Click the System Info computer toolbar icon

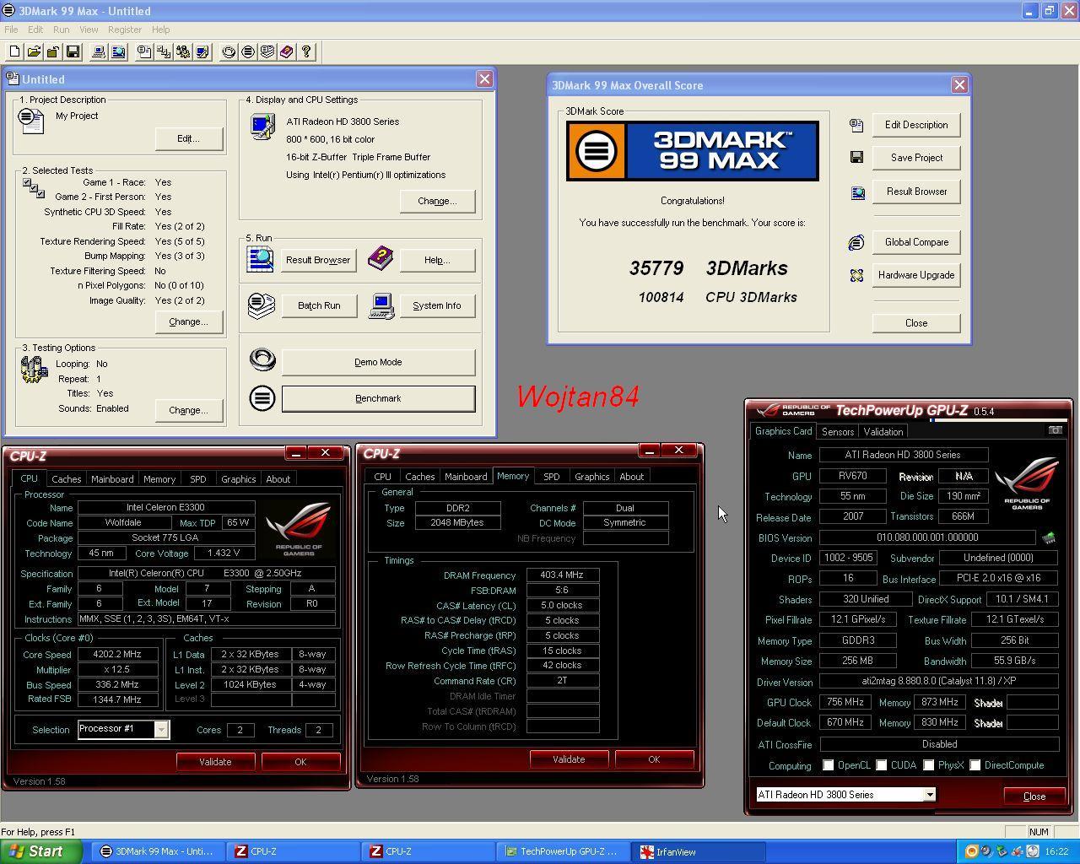point(99,51)
